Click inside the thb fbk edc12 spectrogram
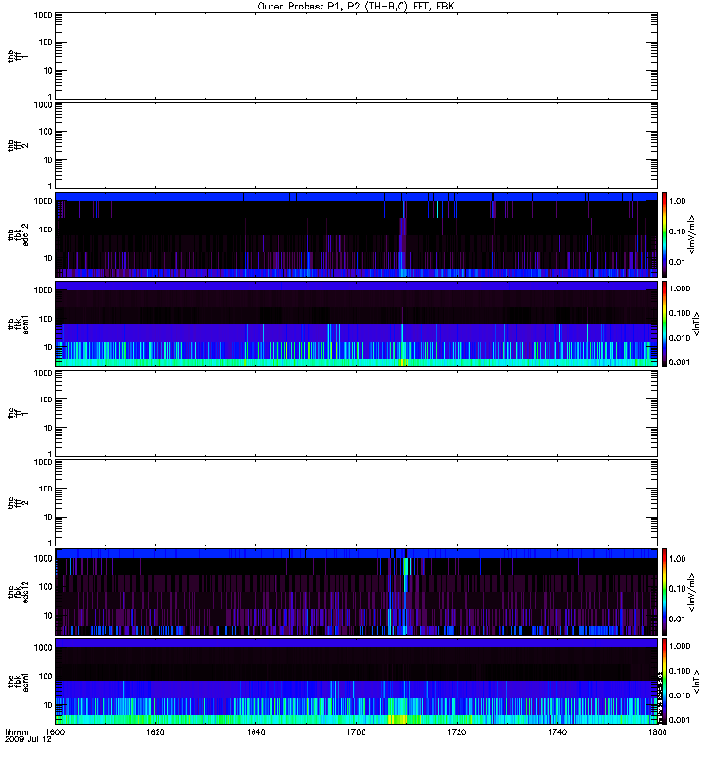This screenshot has width=712, height=759. 356,234
